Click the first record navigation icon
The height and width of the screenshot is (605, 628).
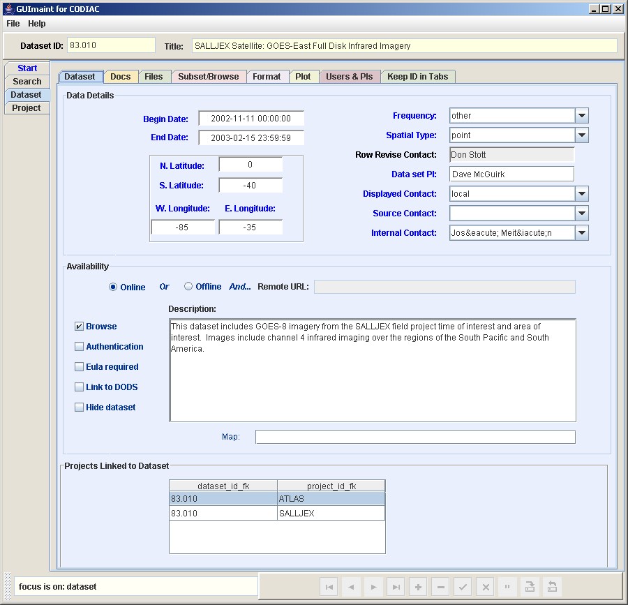pyautogui.click(x=329, y=587)
